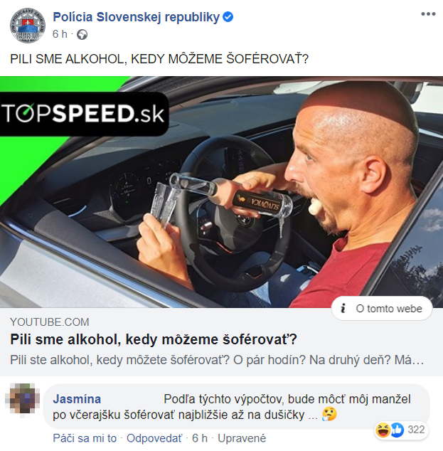Open the blue like reaction icon on the comment
This screenshot has height=451, width=443.
pos(397,430)
